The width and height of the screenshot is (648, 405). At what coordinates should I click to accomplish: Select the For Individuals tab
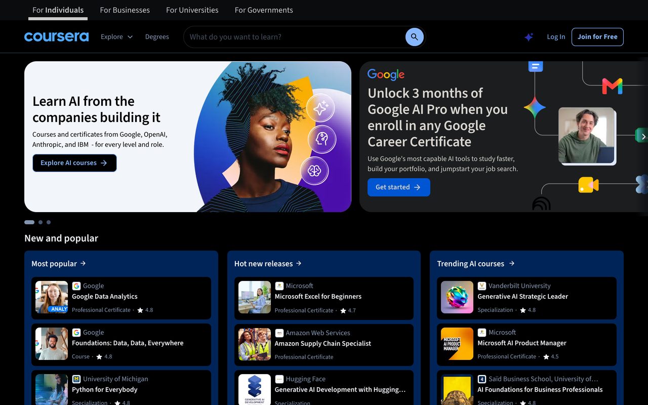(x=58, y=10)
